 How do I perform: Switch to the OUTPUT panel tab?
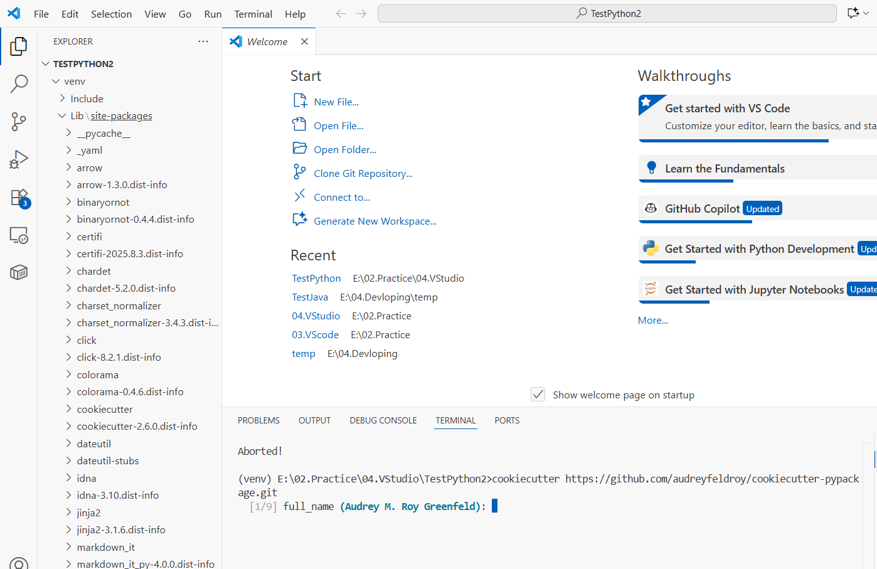click(x=314, y=420)
